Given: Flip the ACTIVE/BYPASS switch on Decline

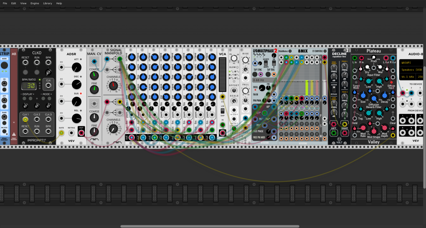Looking at the screenshot, I should click(x=334, y=89).
